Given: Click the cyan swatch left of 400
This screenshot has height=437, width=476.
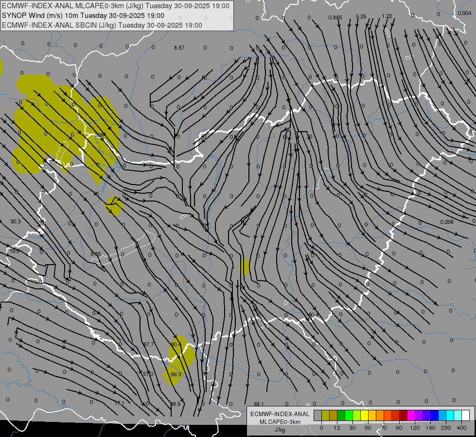Looking at the screenshot, I should tap(458, 415).
